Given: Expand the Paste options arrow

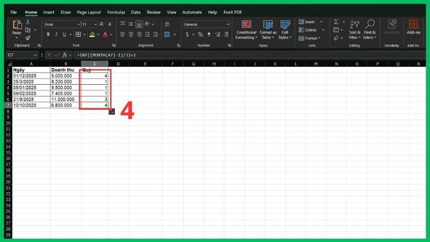Looking at the screenshot, I should pyautogui.click(x=17, y=38).
